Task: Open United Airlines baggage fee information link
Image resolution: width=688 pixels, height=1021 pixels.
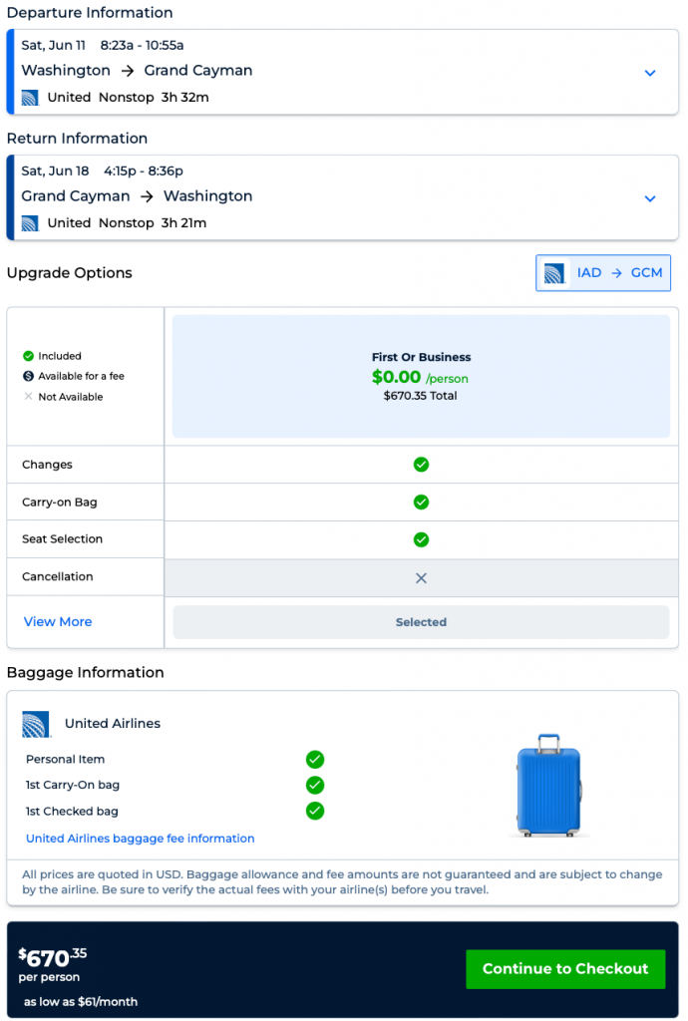Action: 141,839
